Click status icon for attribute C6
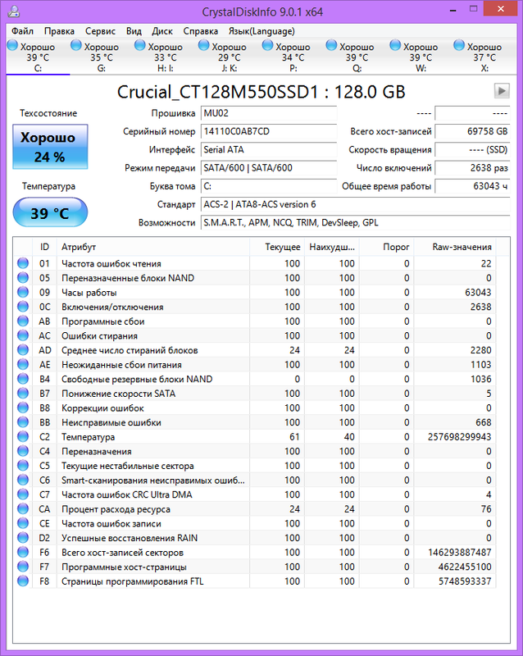 point(23,480)
